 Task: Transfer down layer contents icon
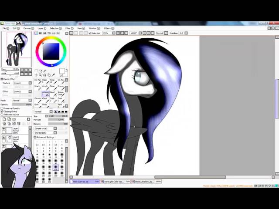coord(4,124)
